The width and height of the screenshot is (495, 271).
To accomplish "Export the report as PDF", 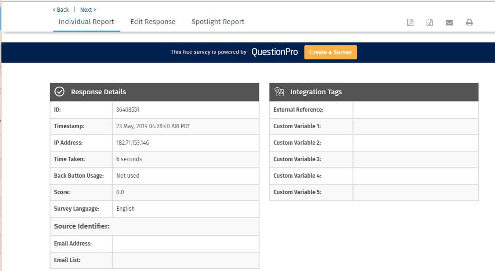I will (410, 23).
